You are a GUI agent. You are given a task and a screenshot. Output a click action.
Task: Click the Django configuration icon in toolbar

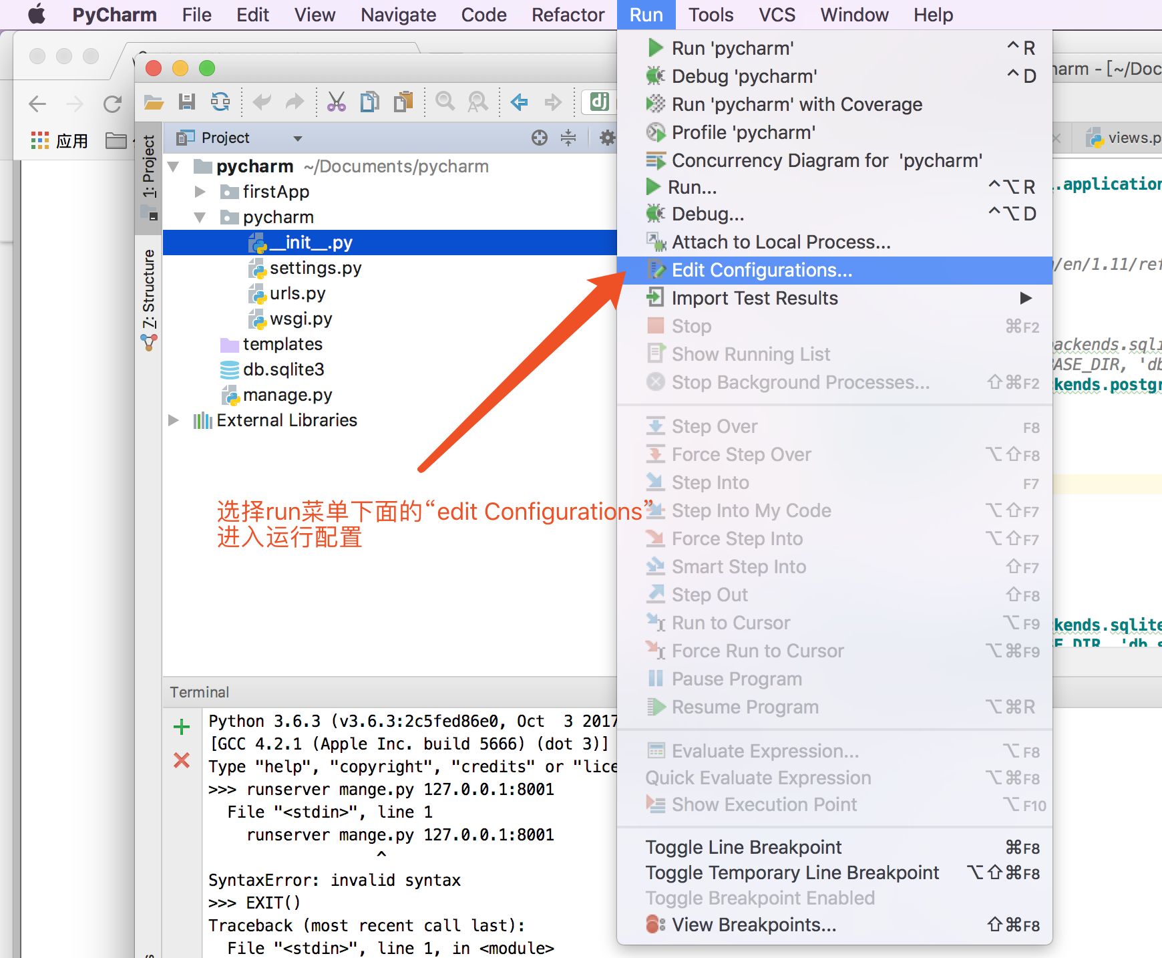coord(599,102)
